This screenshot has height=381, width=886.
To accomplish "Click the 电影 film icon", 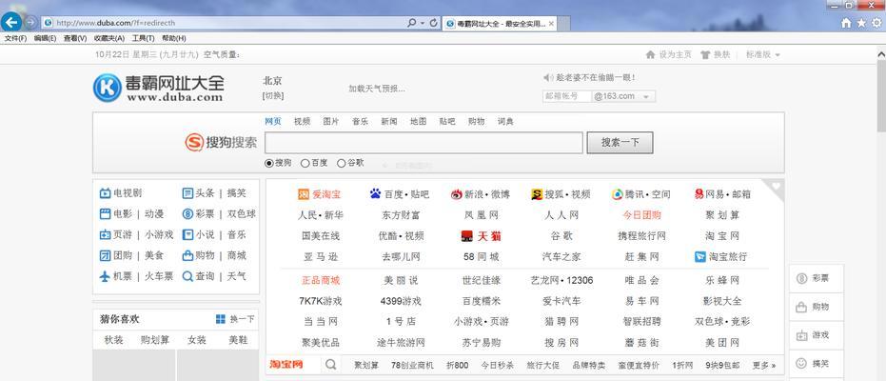I will [105, 214].
